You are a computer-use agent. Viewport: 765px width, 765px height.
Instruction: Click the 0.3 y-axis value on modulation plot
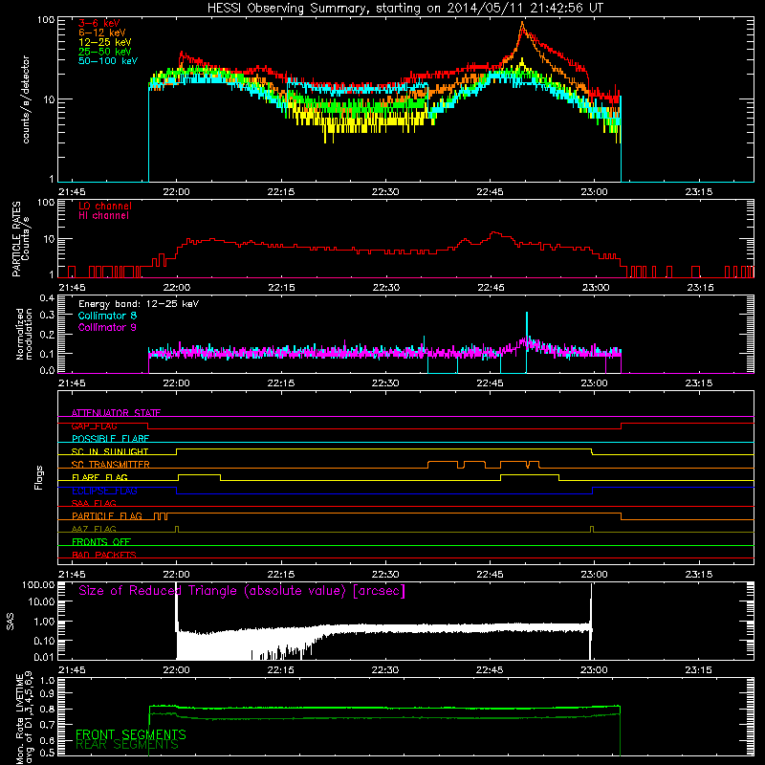pyautogui.click(x=47, y=315)
